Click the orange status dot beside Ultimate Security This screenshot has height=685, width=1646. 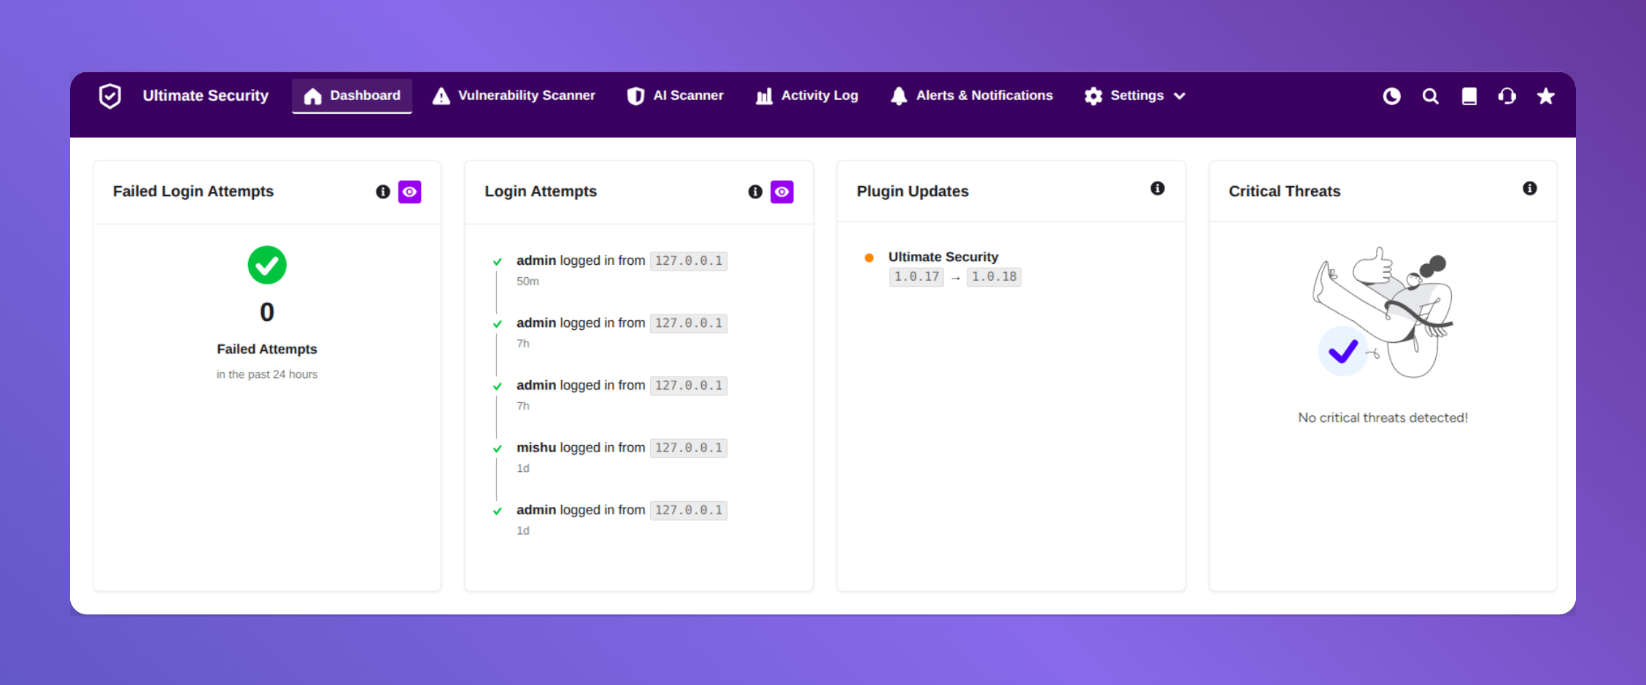coord(869,258)
